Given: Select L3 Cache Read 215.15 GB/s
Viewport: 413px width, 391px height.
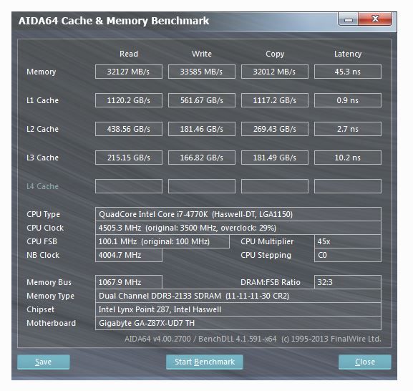Looking at the screenshot, I should 129,158.
